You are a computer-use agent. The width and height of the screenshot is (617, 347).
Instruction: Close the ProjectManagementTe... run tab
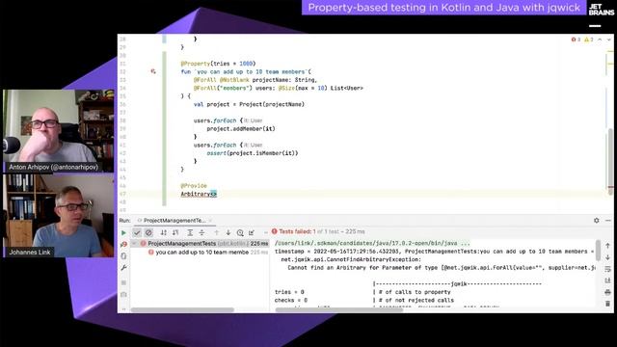click(x=211, y=221)
